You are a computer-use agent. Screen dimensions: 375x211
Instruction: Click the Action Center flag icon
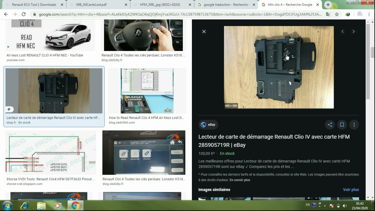click(x=332, y=206)
